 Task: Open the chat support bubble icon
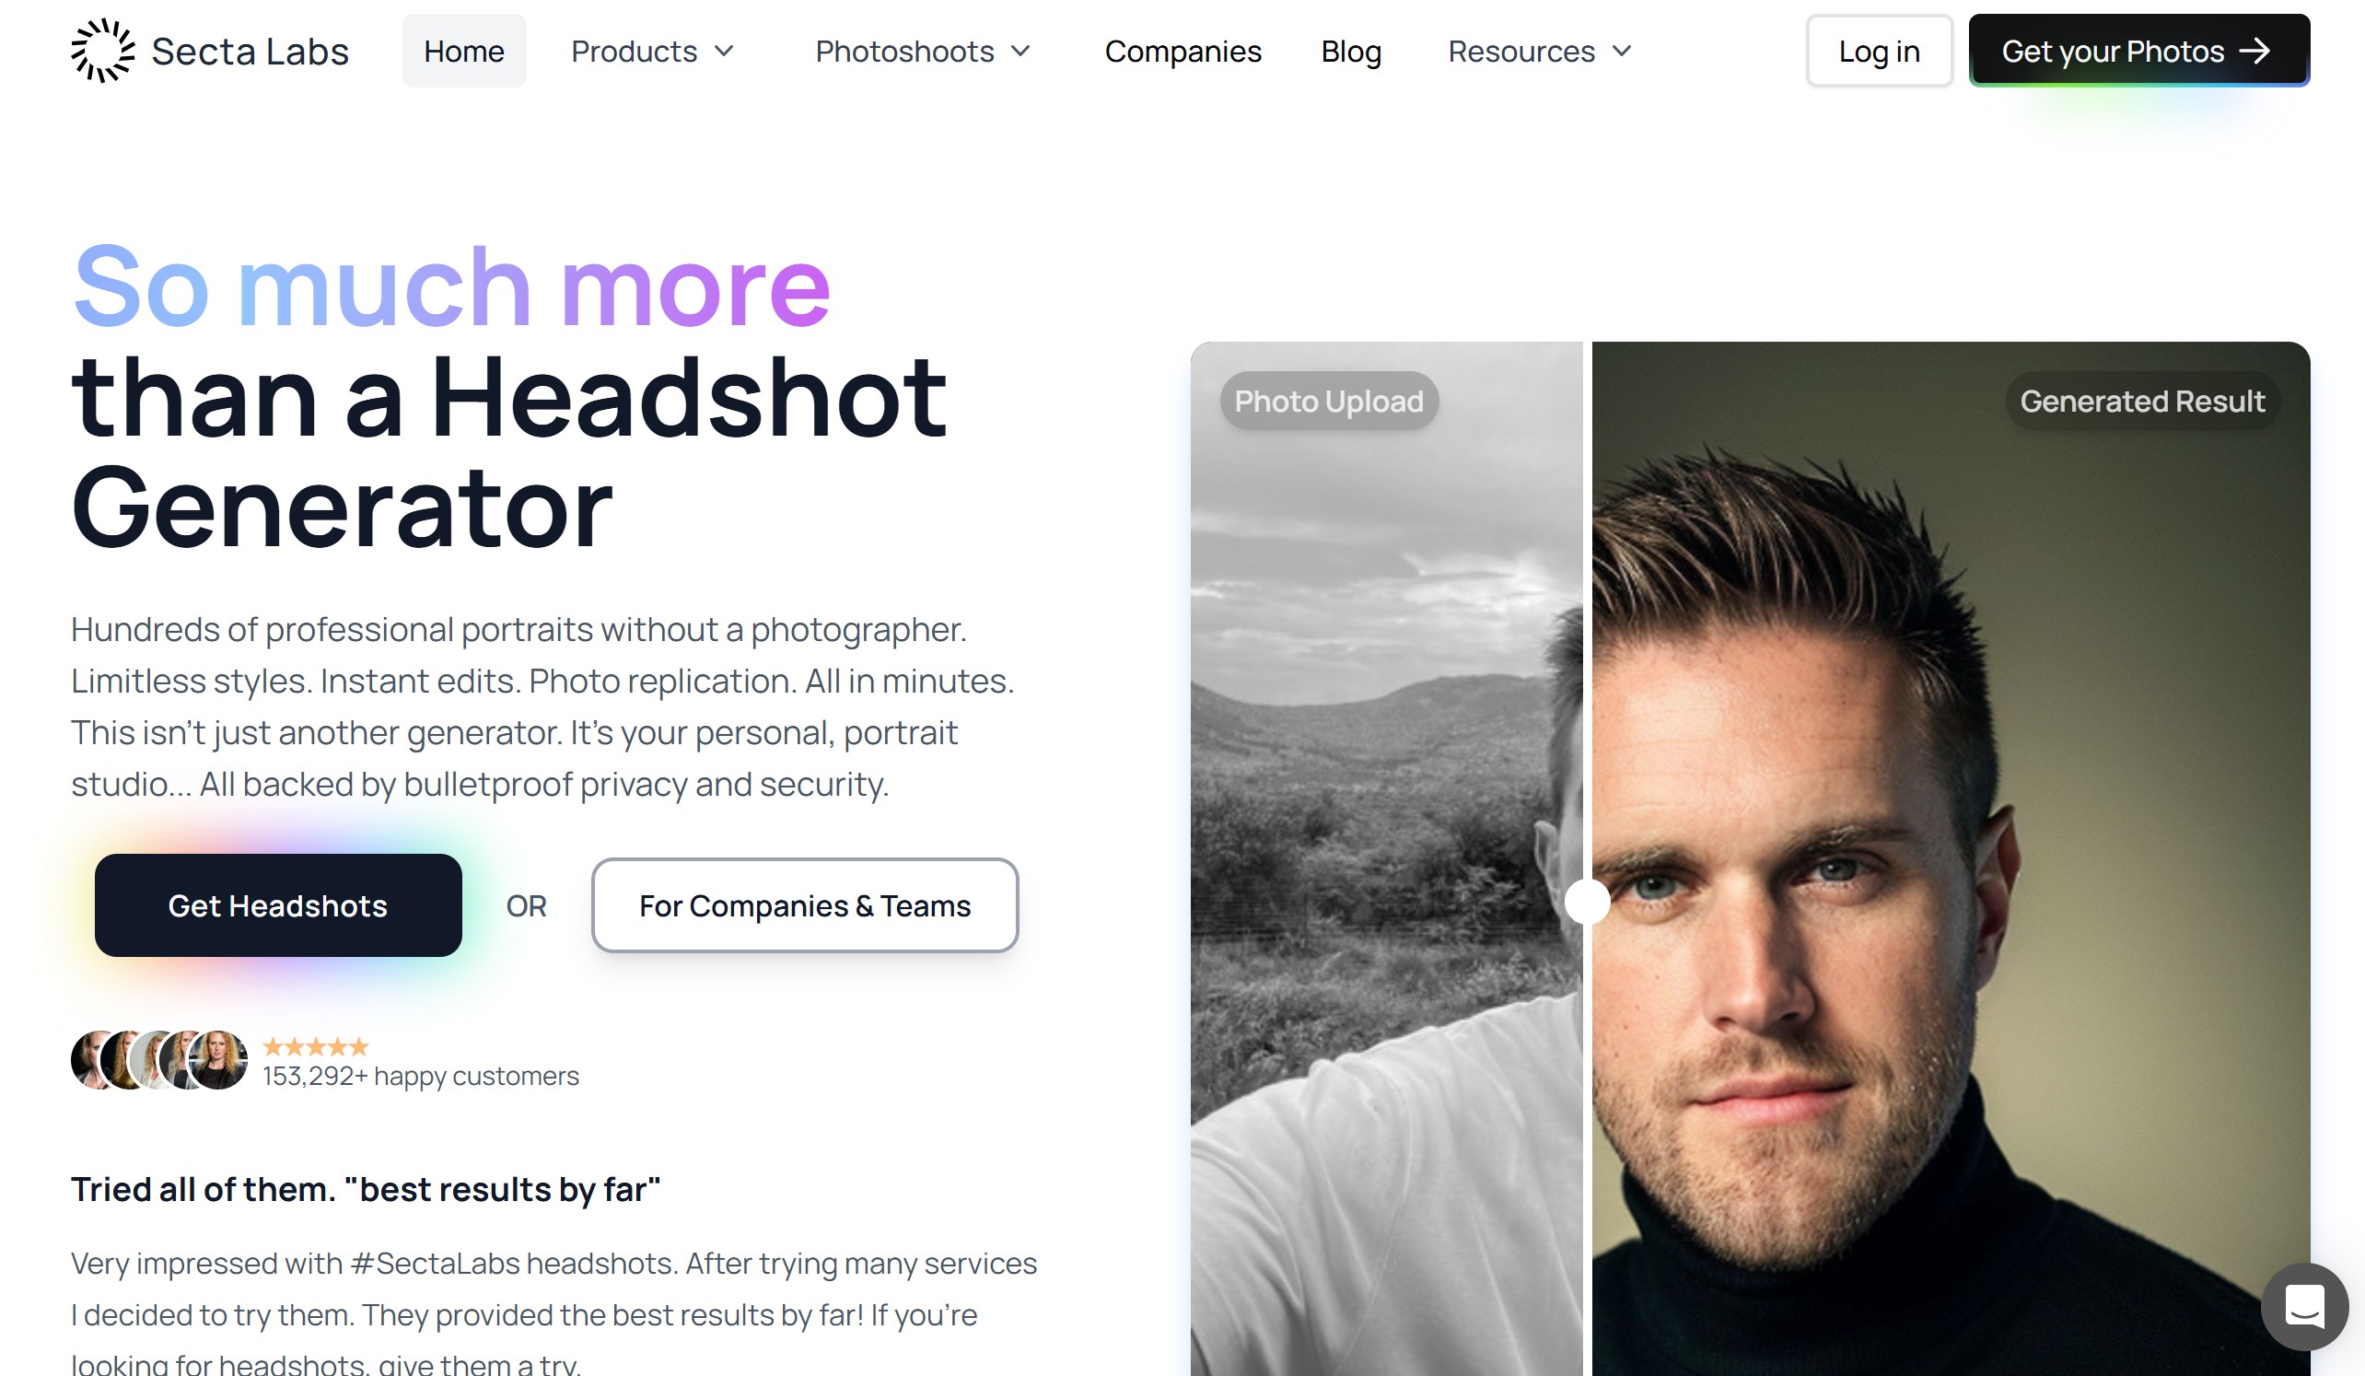pyautogui.click(x=2304, y=1306)
